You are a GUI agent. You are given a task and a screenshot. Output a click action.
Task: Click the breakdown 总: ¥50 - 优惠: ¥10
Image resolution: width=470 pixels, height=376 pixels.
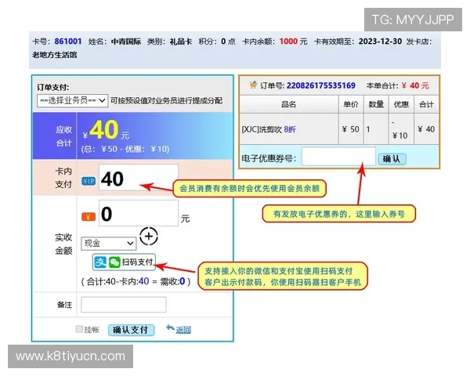point(125,149)
